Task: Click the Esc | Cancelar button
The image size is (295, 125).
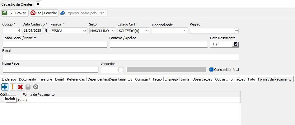Action: coord(44,13)
